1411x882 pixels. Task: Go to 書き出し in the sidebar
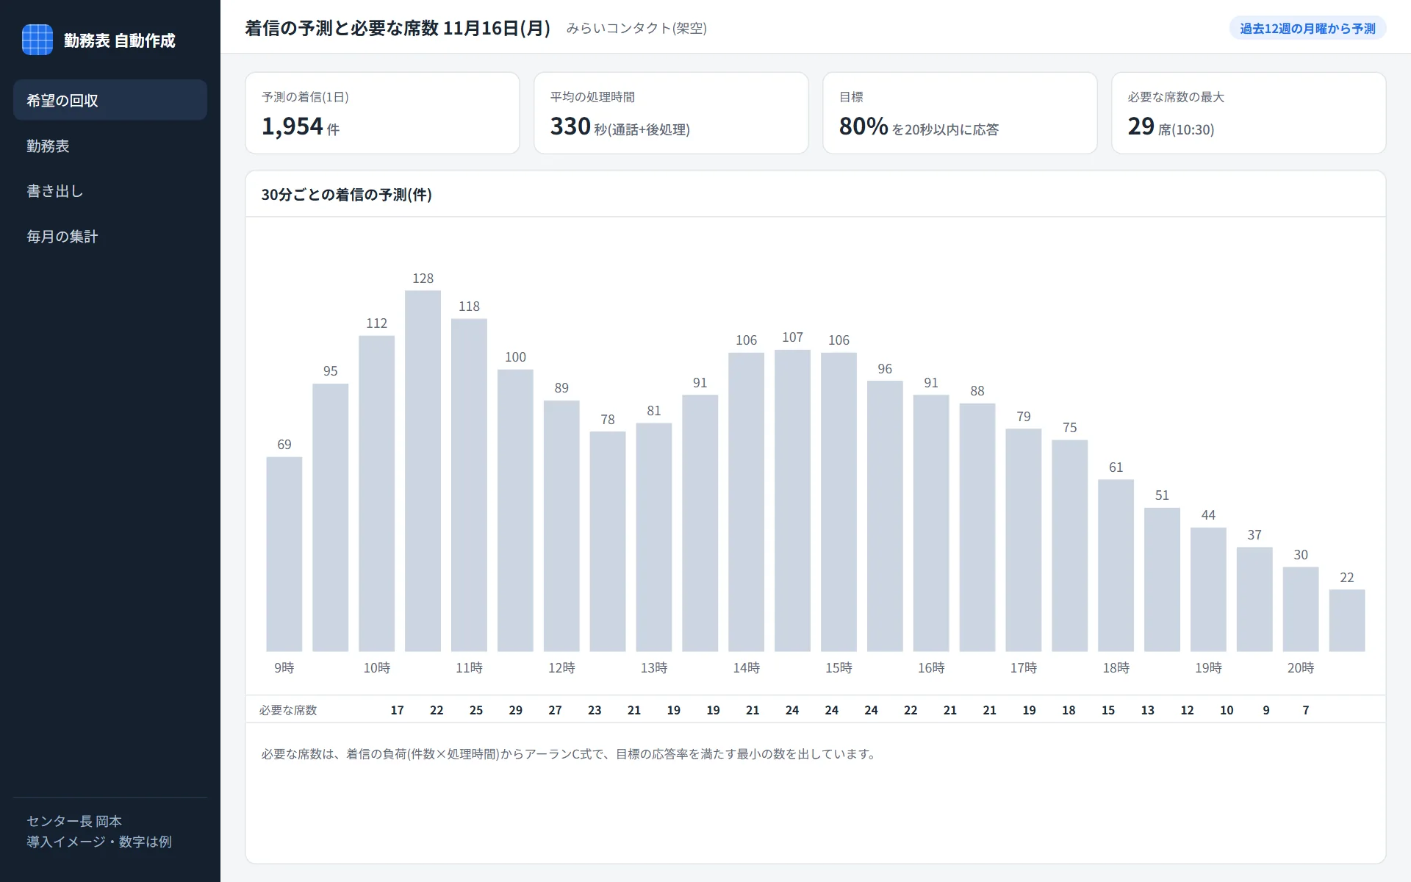110,191
